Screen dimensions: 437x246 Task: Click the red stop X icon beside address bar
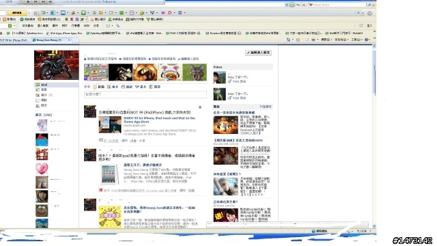(304, 5)
